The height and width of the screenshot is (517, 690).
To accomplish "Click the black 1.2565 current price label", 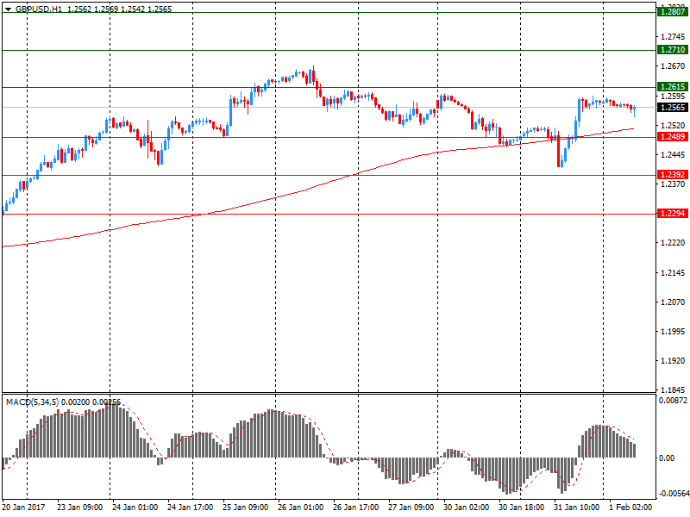I will click(673, 107).
